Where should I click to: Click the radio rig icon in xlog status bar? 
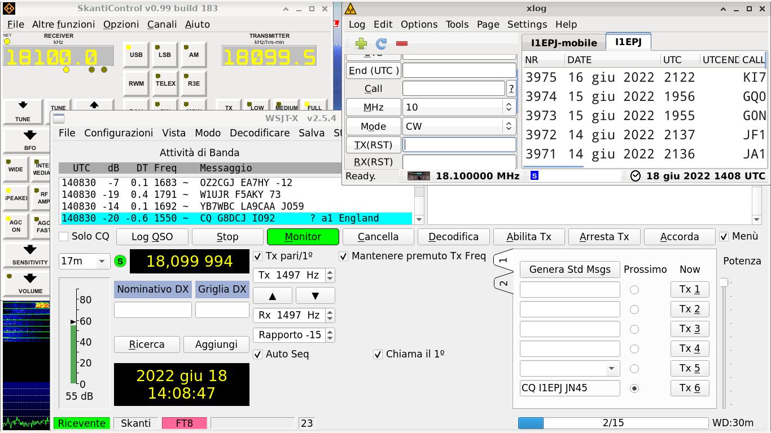click(419, 176)
